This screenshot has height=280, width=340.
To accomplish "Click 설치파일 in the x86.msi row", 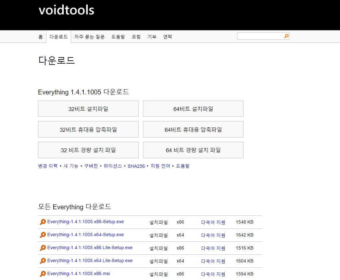I will coord(158,274).
